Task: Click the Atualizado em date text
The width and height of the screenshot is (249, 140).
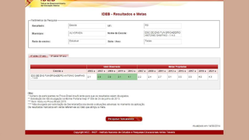Action: tap(206, 126)
